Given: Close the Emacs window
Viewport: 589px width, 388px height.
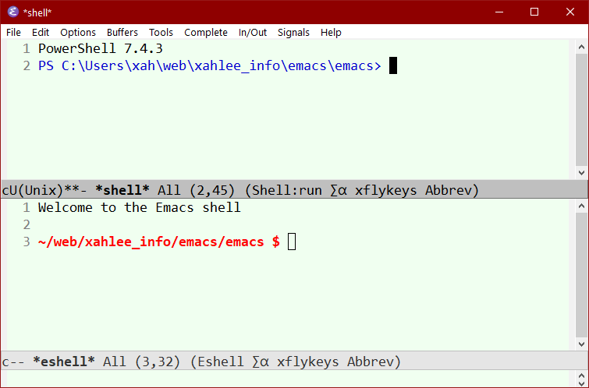Looking at the screenshot, I should coord(569,12).
